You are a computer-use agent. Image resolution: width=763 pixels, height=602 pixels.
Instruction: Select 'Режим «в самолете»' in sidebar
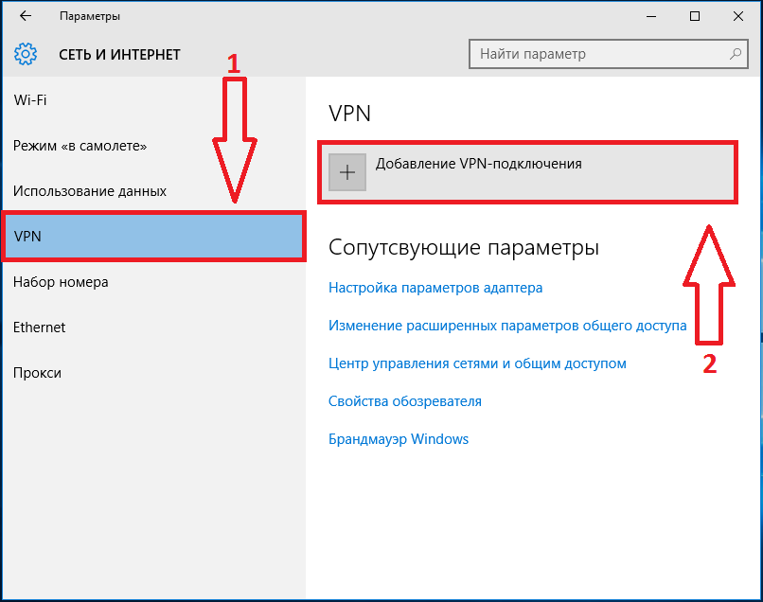click(153, 146)
